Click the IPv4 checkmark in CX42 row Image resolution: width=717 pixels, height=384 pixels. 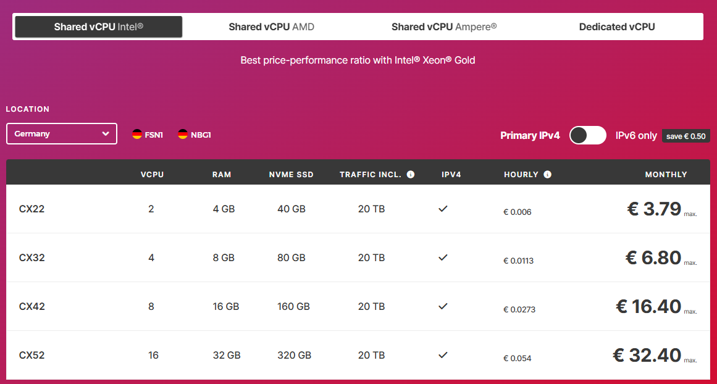pos(443,306)
